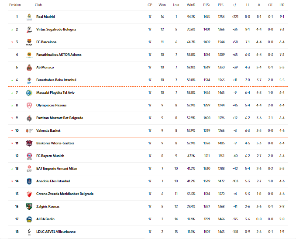Click the ALBA Berlin logo
Viewport: 296px width, 239px height.
tap(29, 219)
